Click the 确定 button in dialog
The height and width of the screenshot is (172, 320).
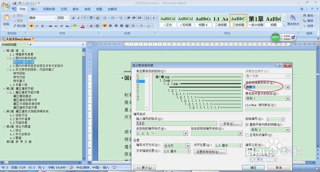(x=253, y=168)
